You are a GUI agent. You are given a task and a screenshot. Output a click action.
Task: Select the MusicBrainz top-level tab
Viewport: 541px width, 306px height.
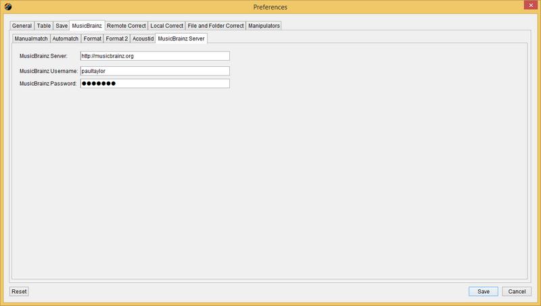(87, 26)
